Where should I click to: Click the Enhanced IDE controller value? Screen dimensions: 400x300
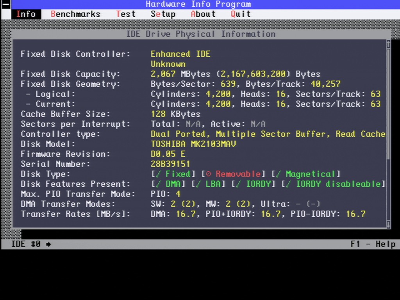click(180, 54)
